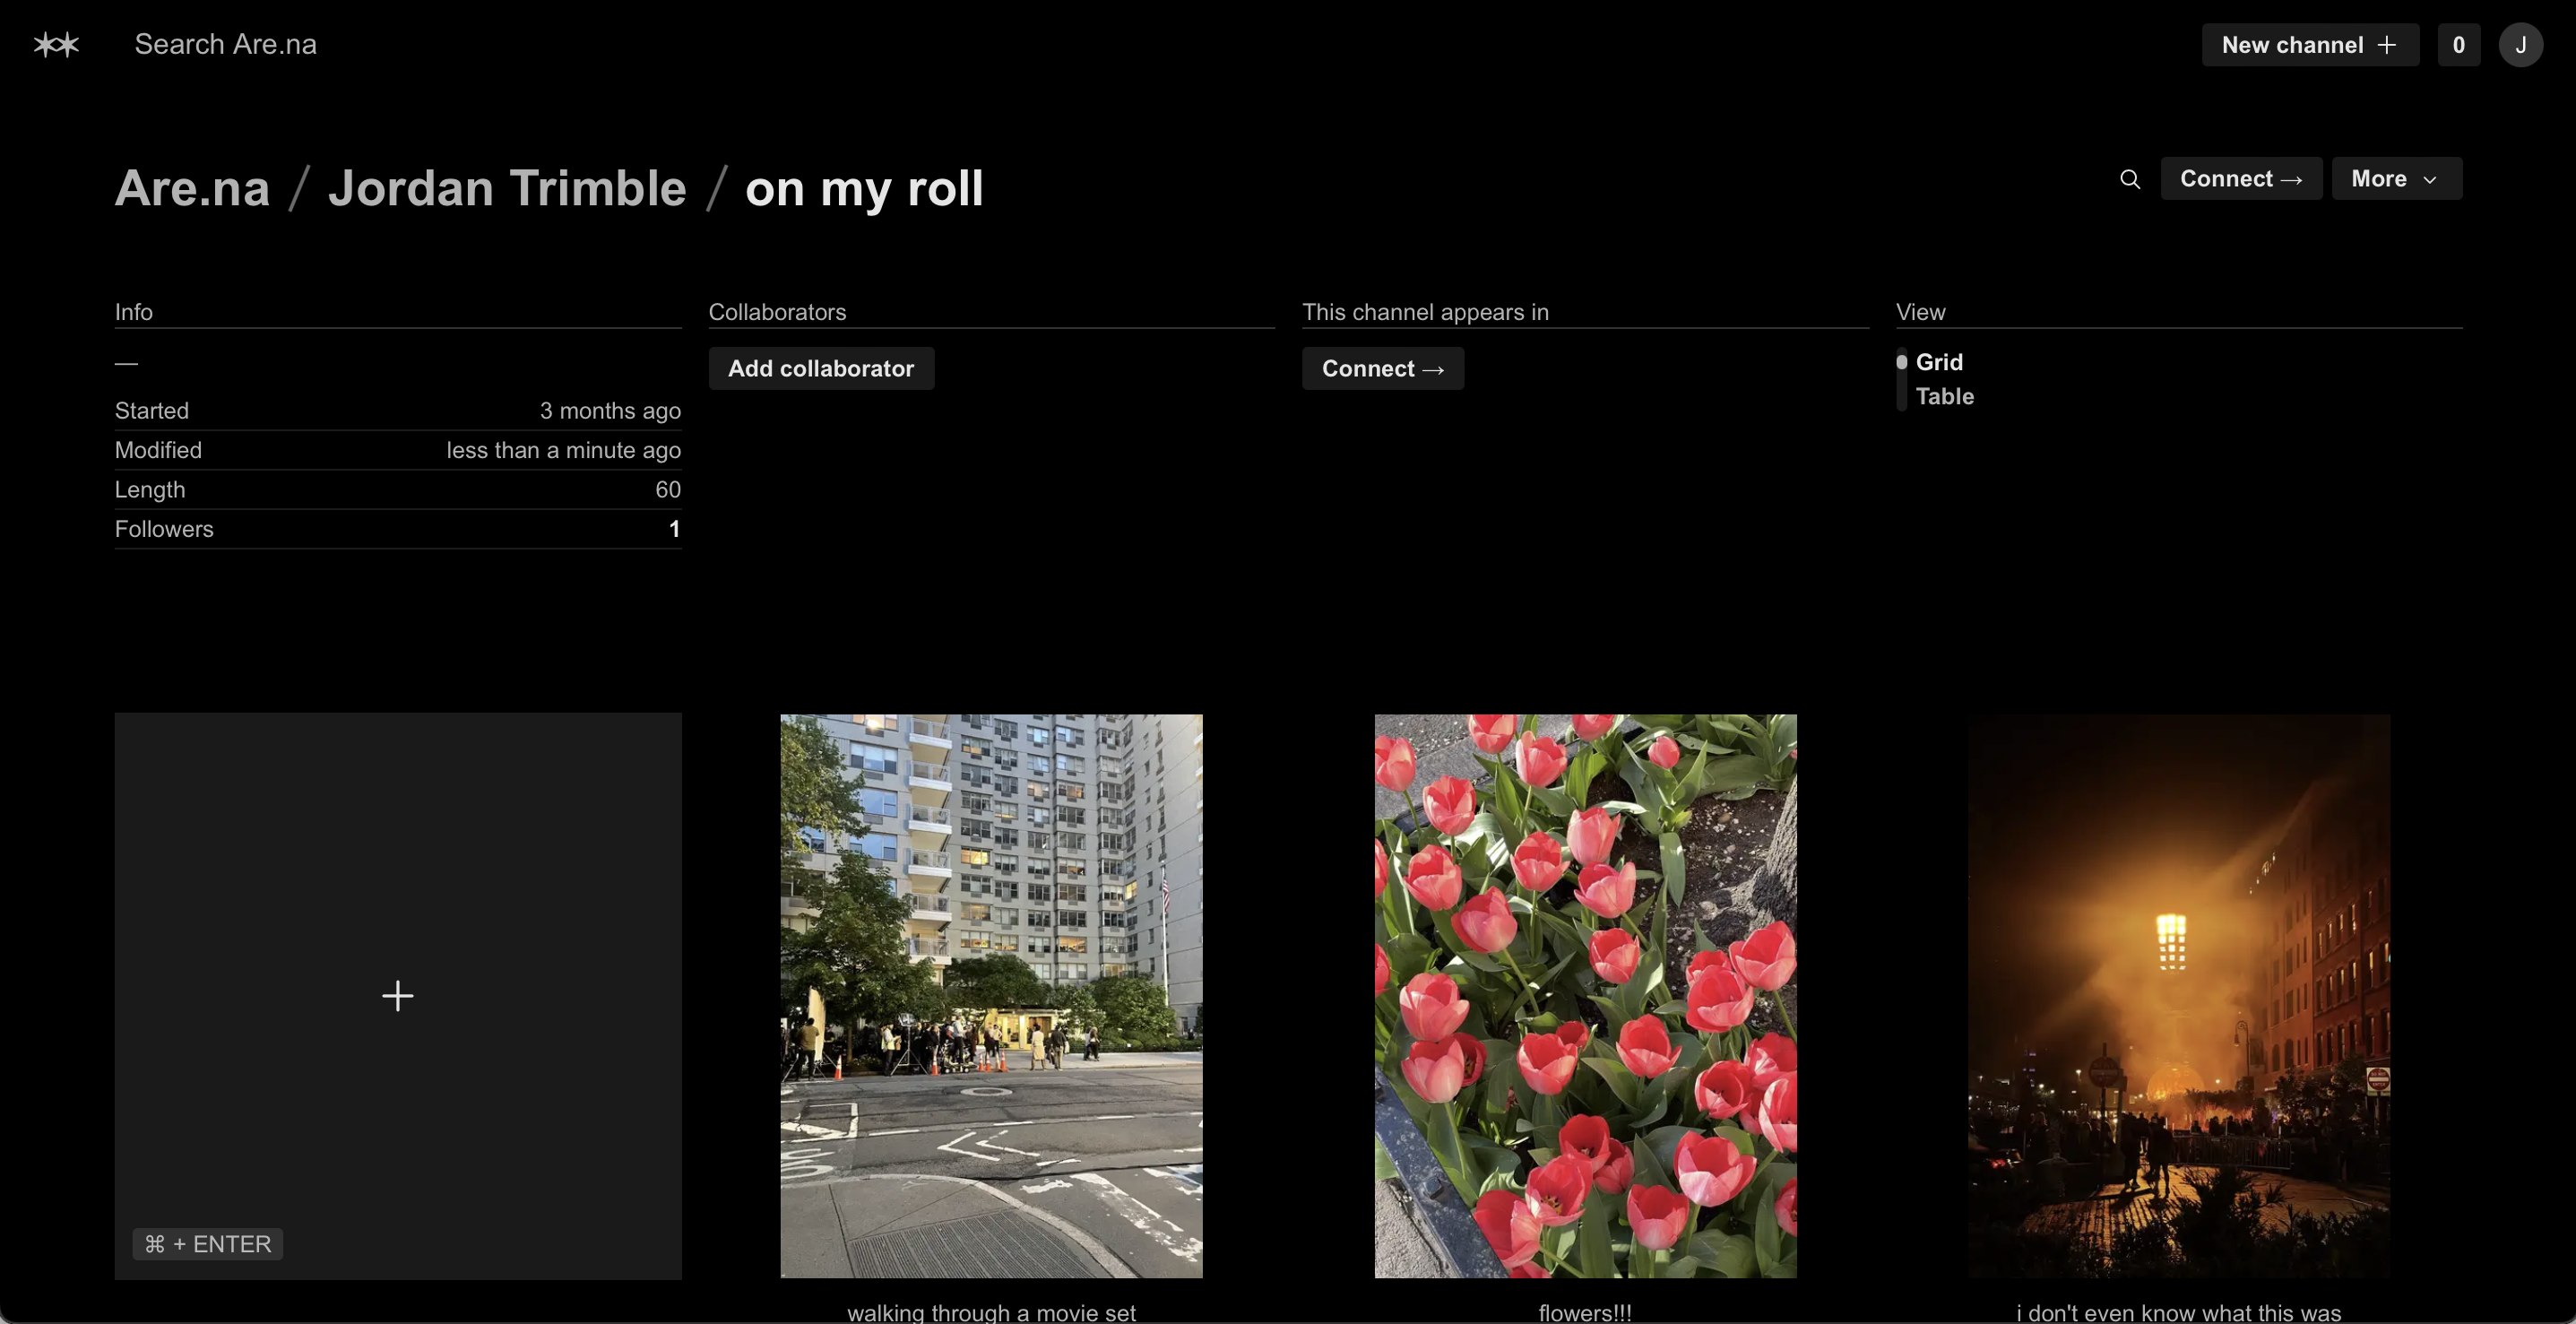Click the Are.na logo icon

[56, 45]
